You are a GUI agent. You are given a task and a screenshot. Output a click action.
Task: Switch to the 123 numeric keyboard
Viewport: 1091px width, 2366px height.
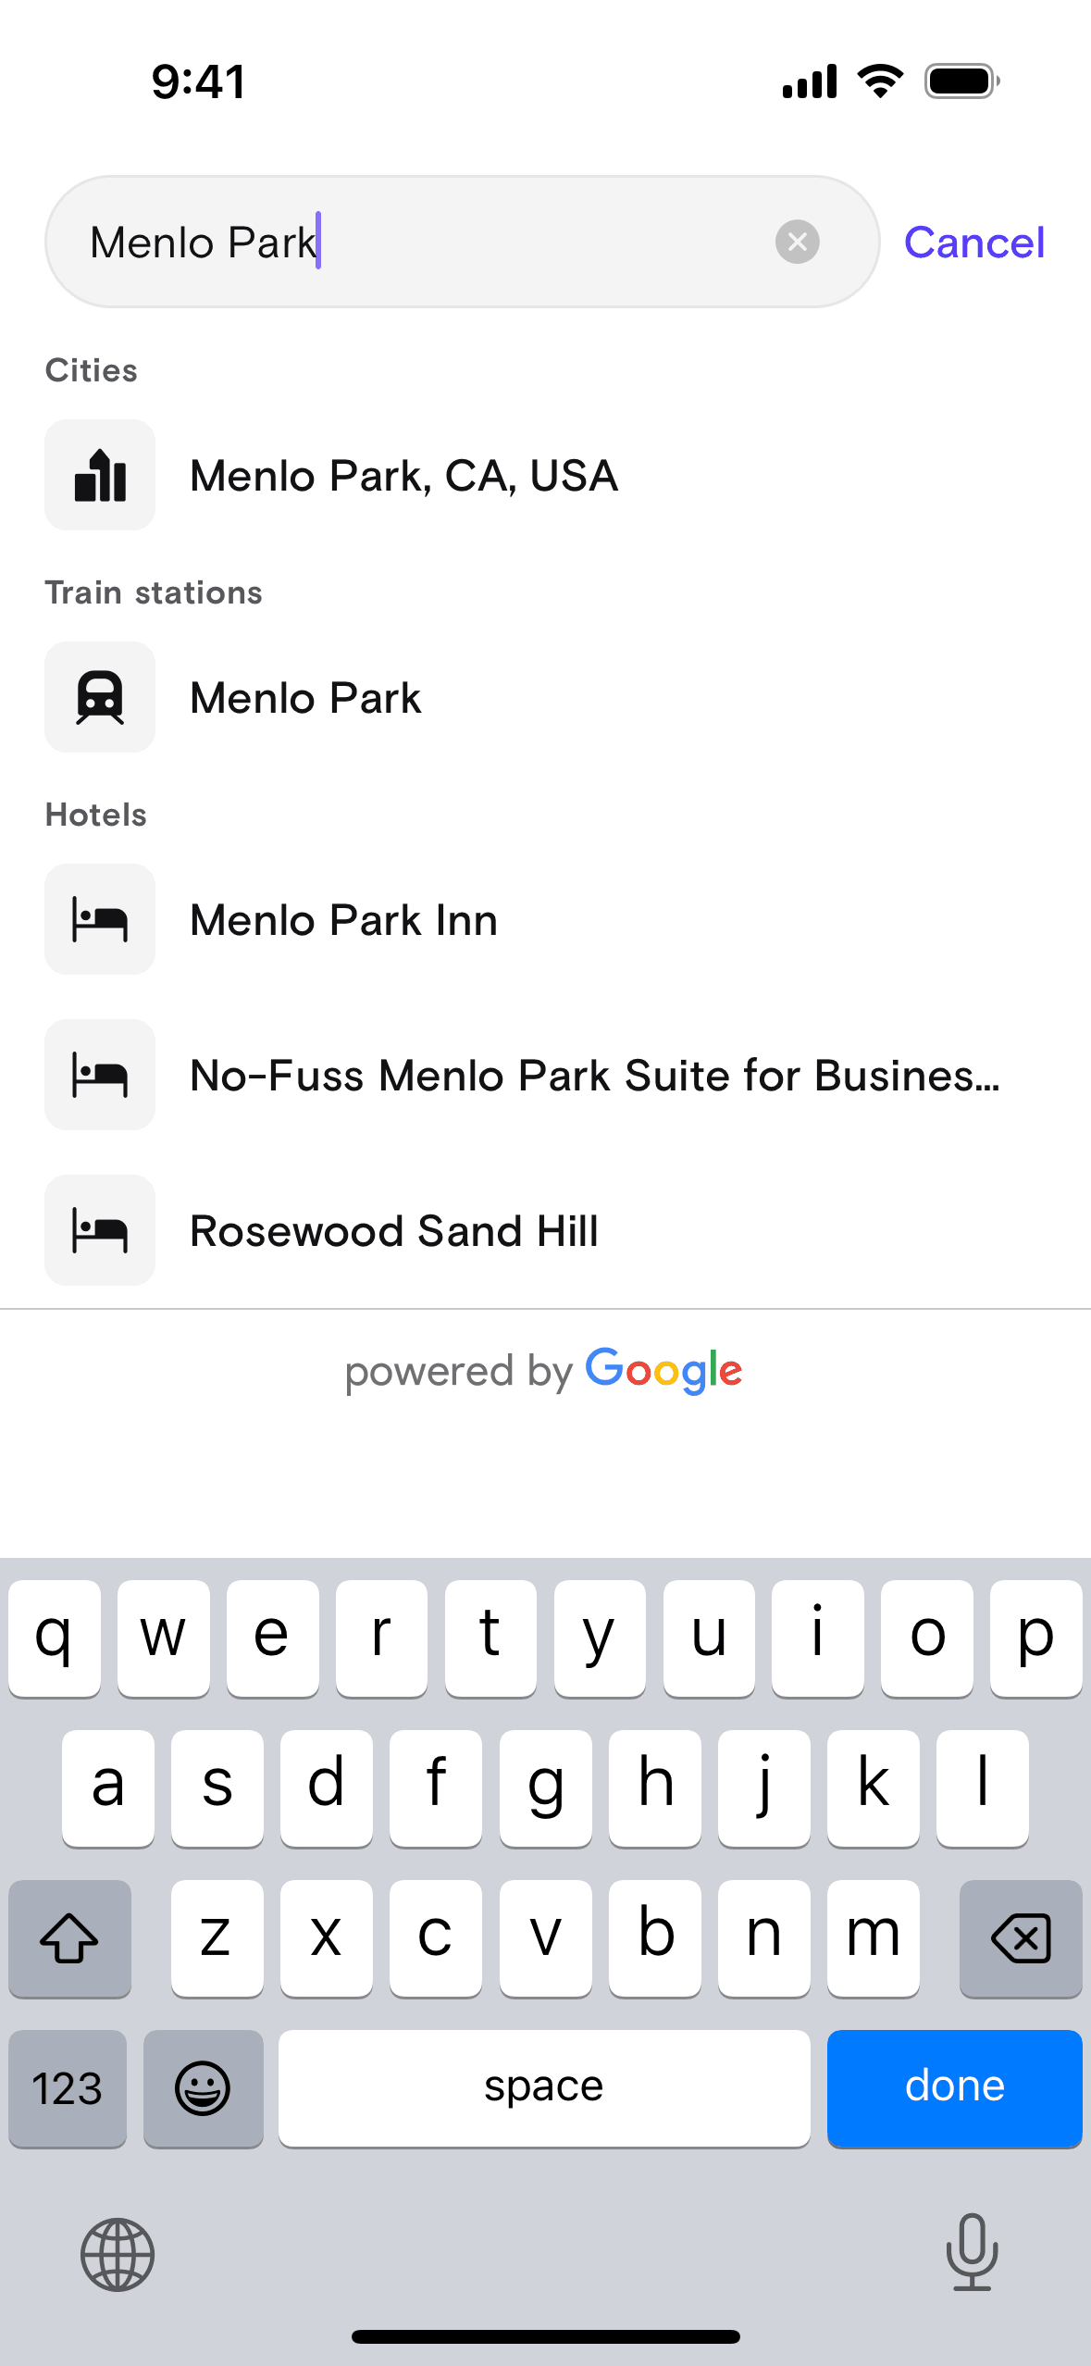pos(68,2087)
